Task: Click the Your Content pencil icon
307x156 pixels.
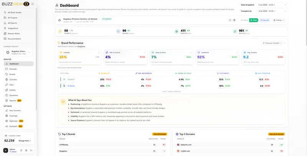Action: point(7,110)
